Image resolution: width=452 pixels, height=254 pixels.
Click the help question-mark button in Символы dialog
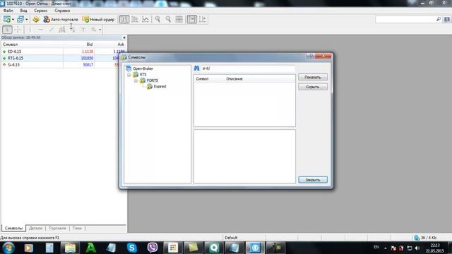point(311,55)
